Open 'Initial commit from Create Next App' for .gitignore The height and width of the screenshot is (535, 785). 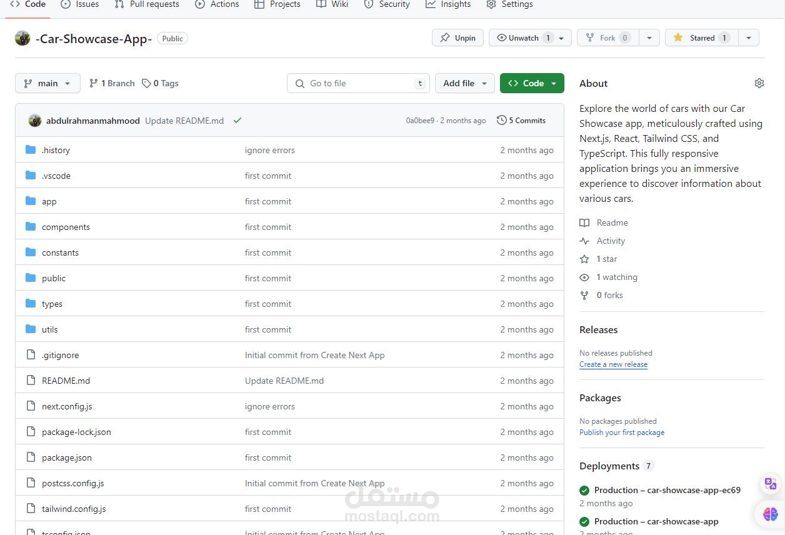[315, 355]
